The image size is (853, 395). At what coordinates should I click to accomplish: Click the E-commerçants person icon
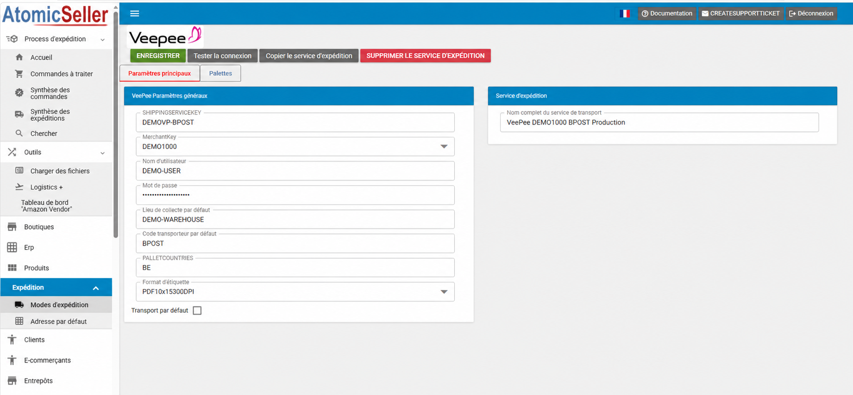12,360
